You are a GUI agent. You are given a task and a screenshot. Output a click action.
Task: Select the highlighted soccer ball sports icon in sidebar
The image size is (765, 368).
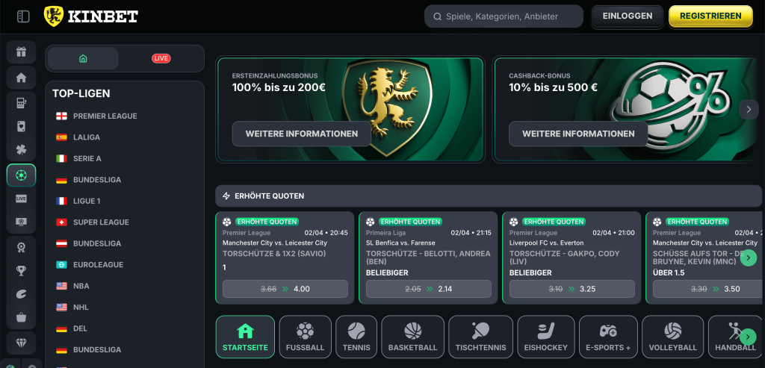[21, 175]
